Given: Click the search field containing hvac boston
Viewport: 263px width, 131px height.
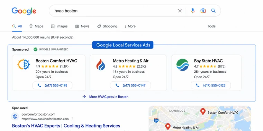Looking at the screenshot, I should [135, 11].
